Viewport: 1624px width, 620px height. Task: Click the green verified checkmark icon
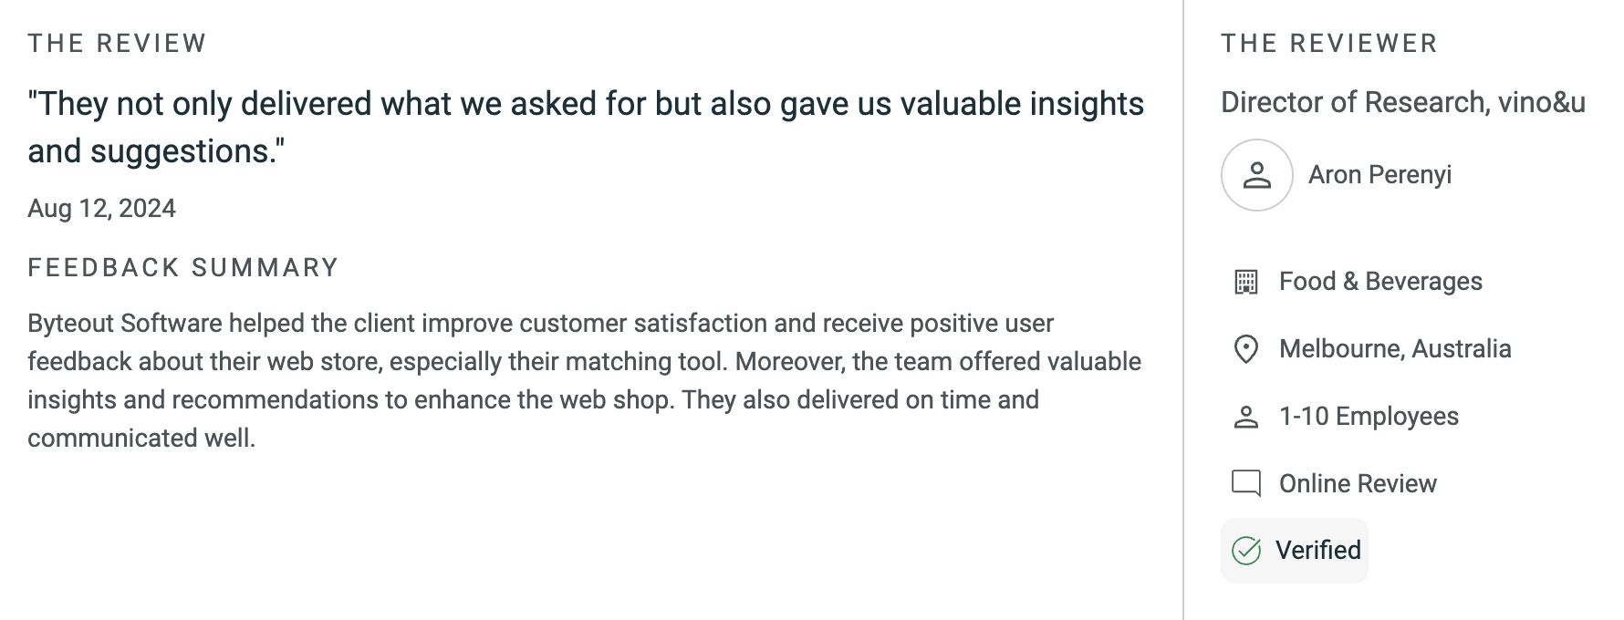[x=1246, y=551]
